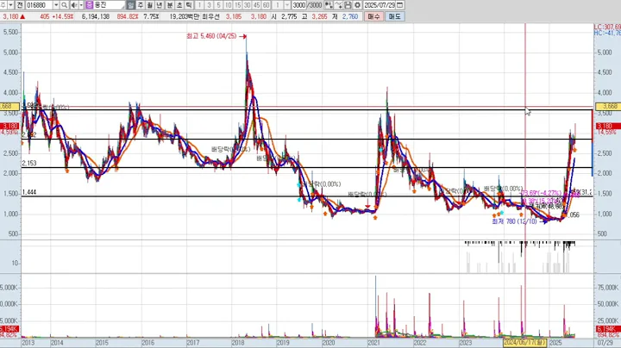Click the open price 2,775
Viewport: 621px width, 348px height.
pos(289,16)
